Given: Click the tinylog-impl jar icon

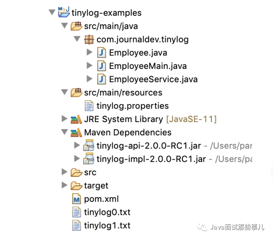Looking at the screenshot, I should (x=89, y=159).
